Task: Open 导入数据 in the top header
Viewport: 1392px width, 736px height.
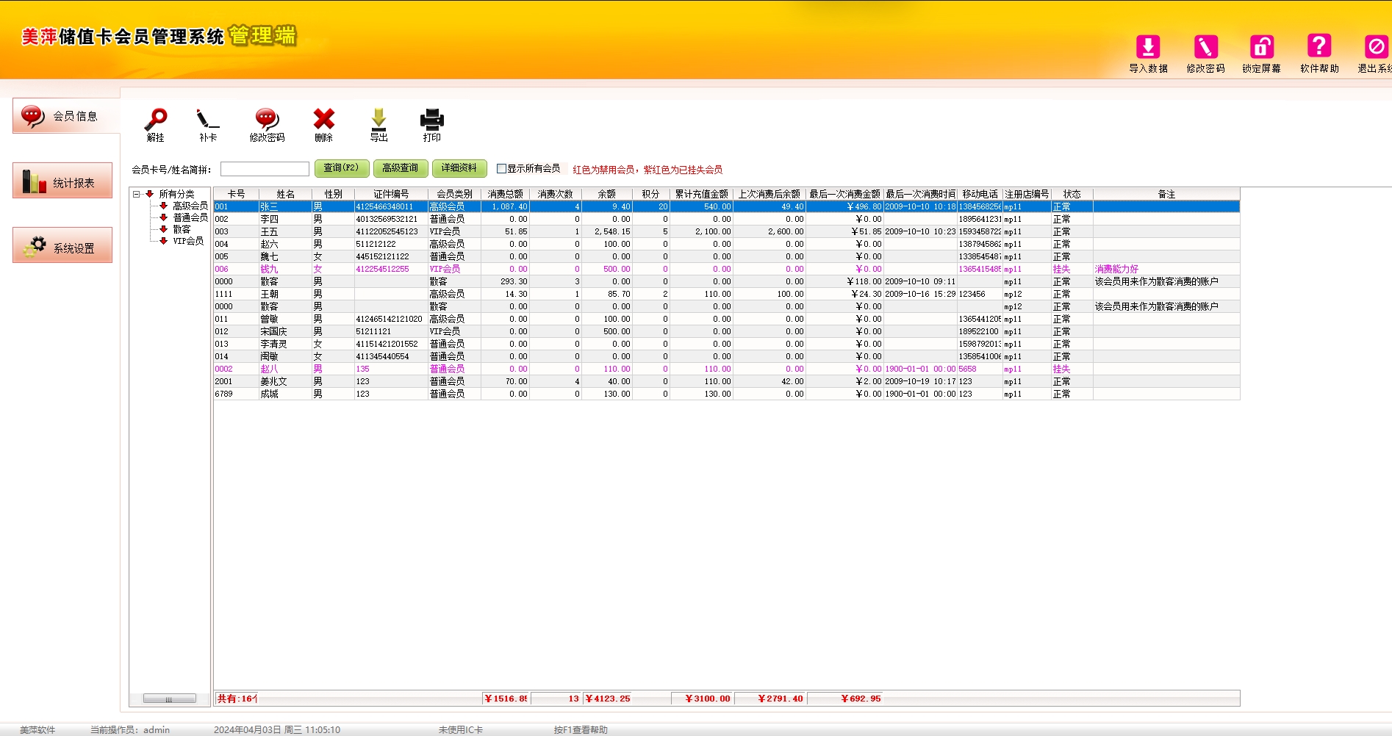Action: pyautogui.click(x=1147, y=48)
